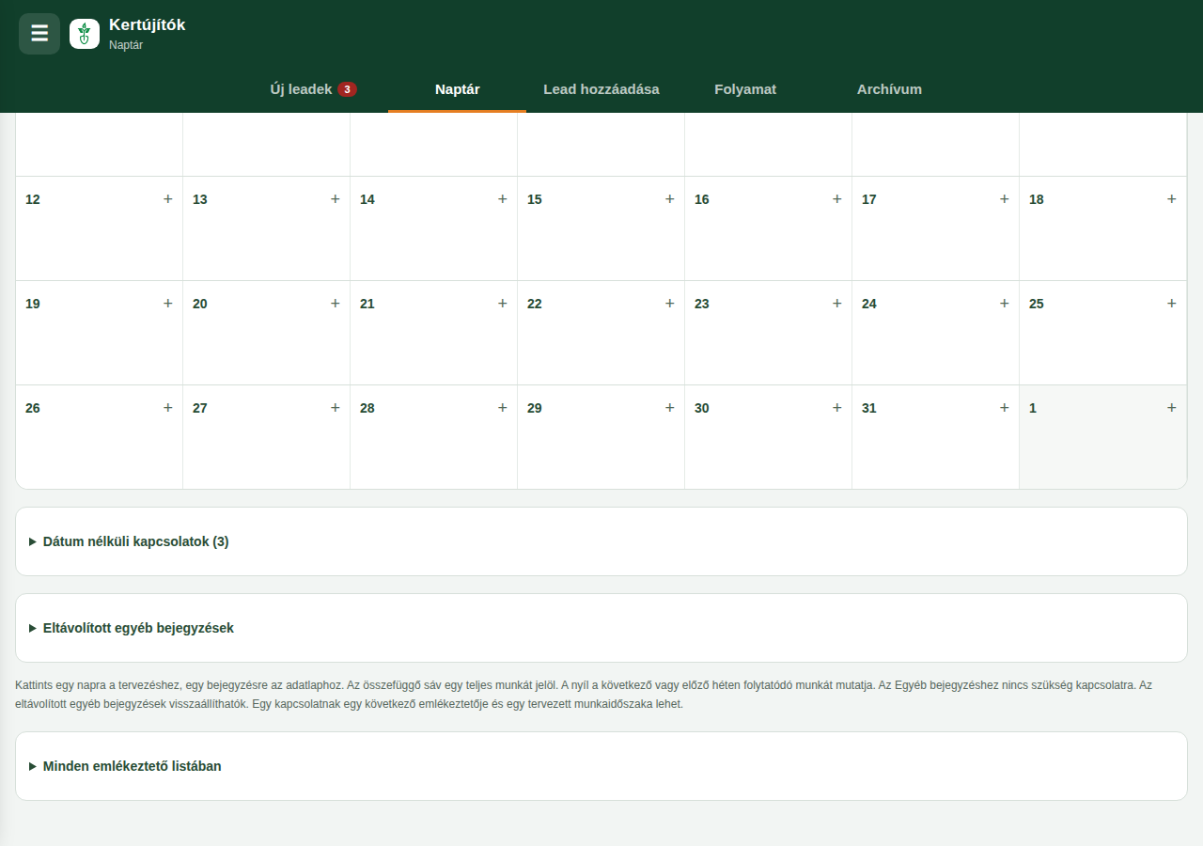Image resolution: width=1203 pixels, height=846 pixels.
Task: Select day number 15 in calendar
Action: (535, 199)
